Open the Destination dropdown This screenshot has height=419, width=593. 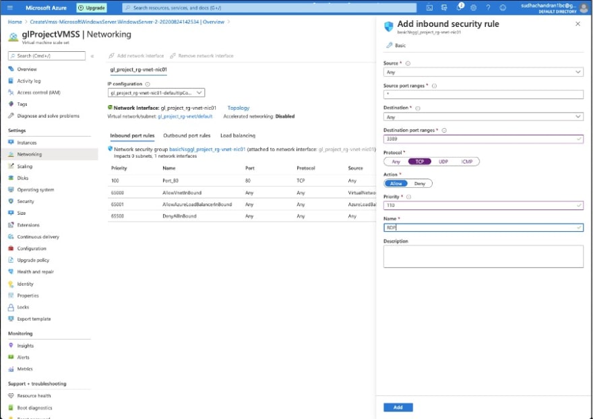pos(483,117)
